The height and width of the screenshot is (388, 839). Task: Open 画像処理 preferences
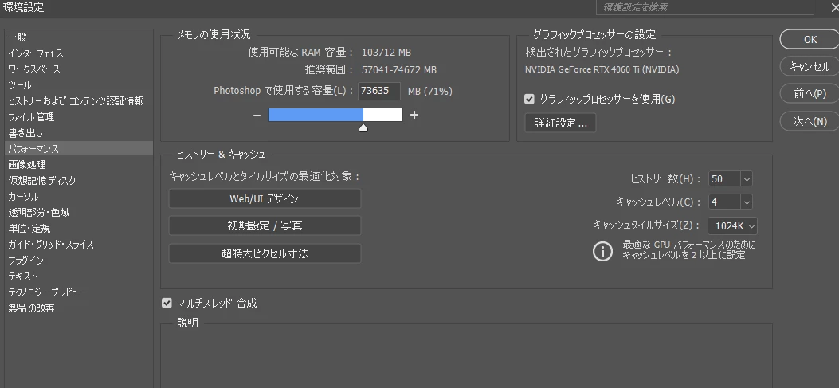79,165
